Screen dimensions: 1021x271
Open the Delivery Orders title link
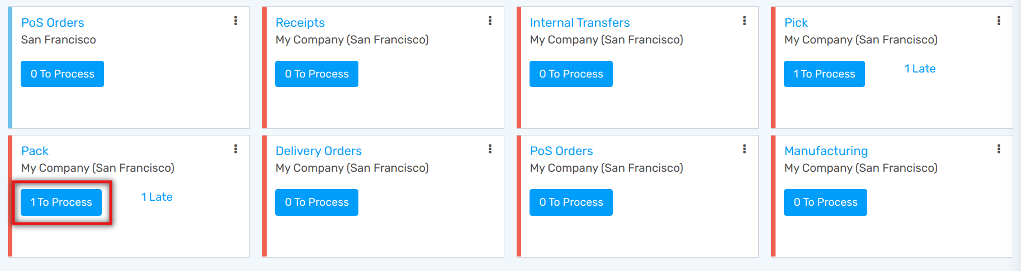318,151
